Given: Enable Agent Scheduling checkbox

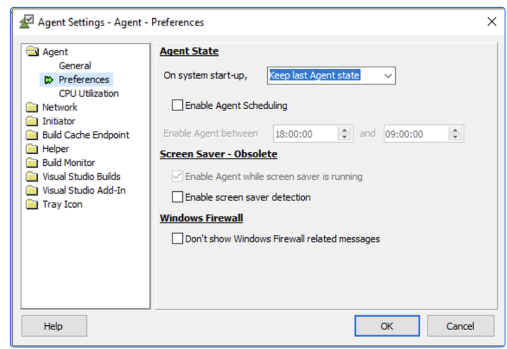Looking at the screenshot, I should click(x=177, y=106).
